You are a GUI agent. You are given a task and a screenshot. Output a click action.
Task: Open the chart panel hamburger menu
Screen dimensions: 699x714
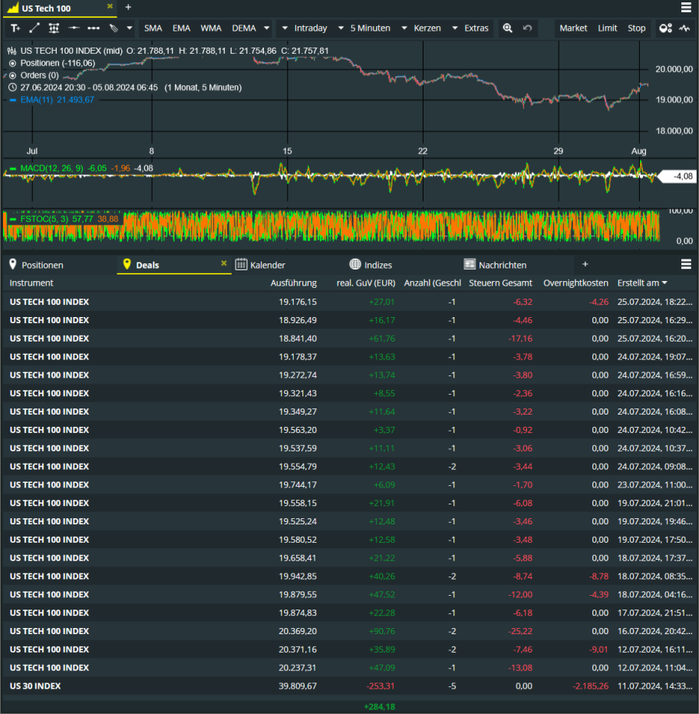[686, 7]
